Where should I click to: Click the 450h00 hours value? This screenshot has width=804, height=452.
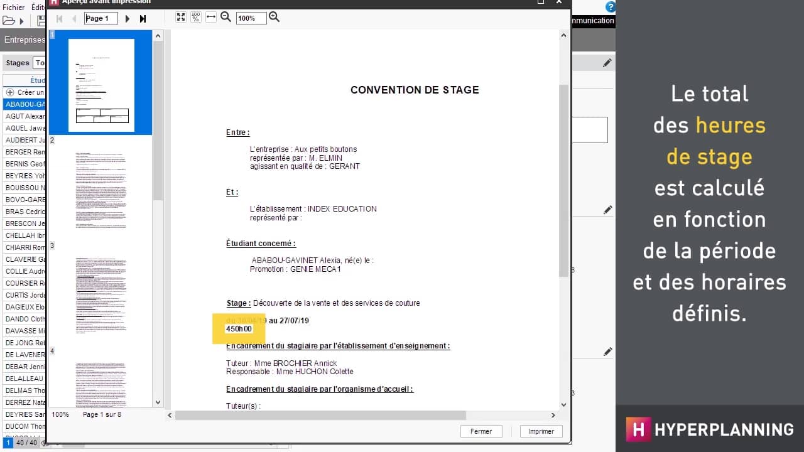[x=239, y=329]
